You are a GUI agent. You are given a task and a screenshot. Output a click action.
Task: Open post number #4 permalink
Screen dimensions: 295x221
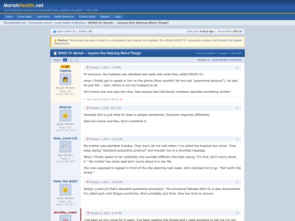coord(237,182)
